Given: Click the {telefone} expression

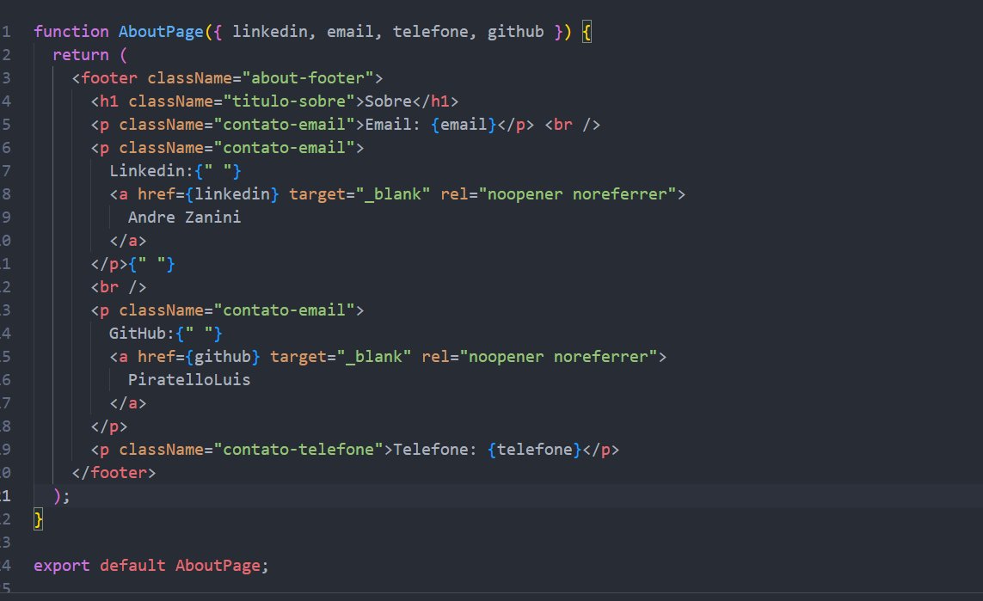Looking at the screenshot, I should tap(534, 450).
